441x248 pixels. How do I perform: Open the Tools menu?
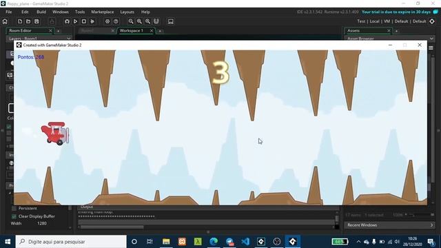(80, 12)
